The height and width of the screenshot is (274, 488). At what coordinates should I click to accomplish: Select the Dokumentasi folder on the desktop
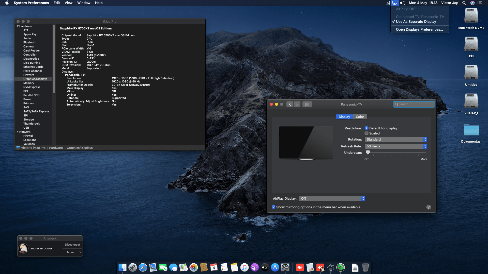[x=471, y=130]
